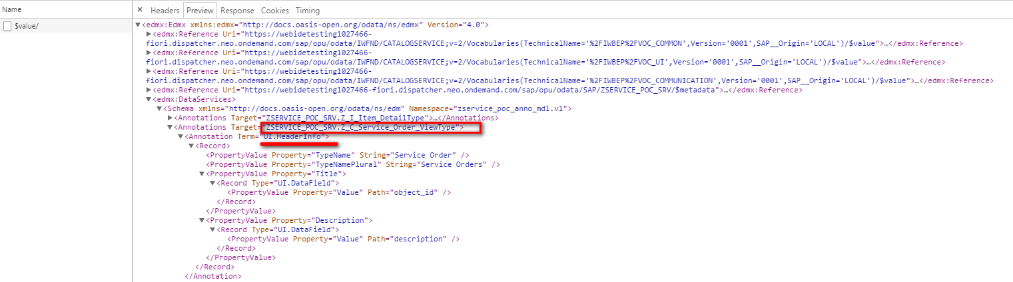The image size is (1013, 282).
Task: Expand the VOC_COMMON edmx:Reference node
Action: click(x=149, y=34)
